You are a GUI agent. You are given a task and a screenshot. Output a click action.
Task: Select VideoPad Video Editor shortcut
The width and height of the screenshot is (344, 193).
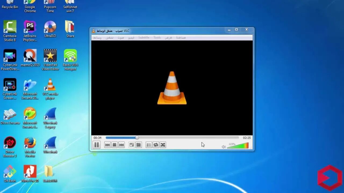[x=50, y=60]
